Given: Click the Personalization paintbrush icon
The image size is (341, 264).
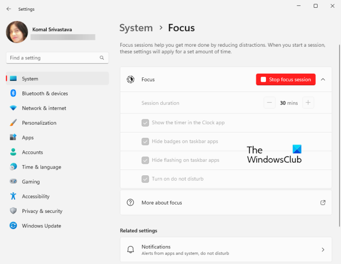Looking at the screenshot, I should coord(13,123).
